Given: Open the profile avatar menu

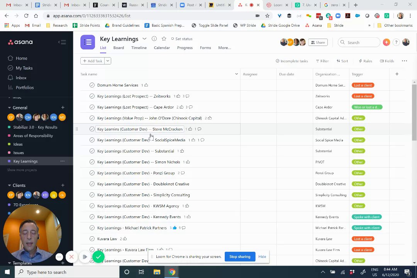Looking at the screenshot, I should pyautogui.click(x=406, y=42).
